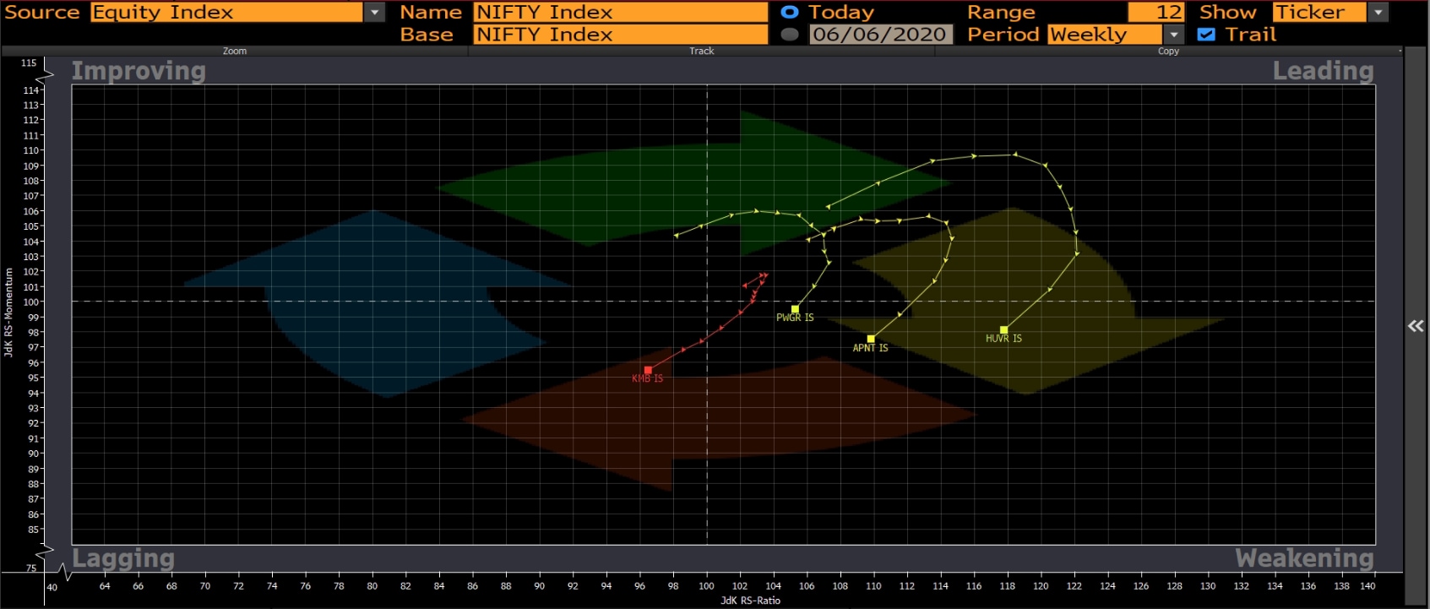The width and height of the screenshot is (1430, 609).
Task: Open the Show Ticker dropdown
Action: pos(1378,13)
